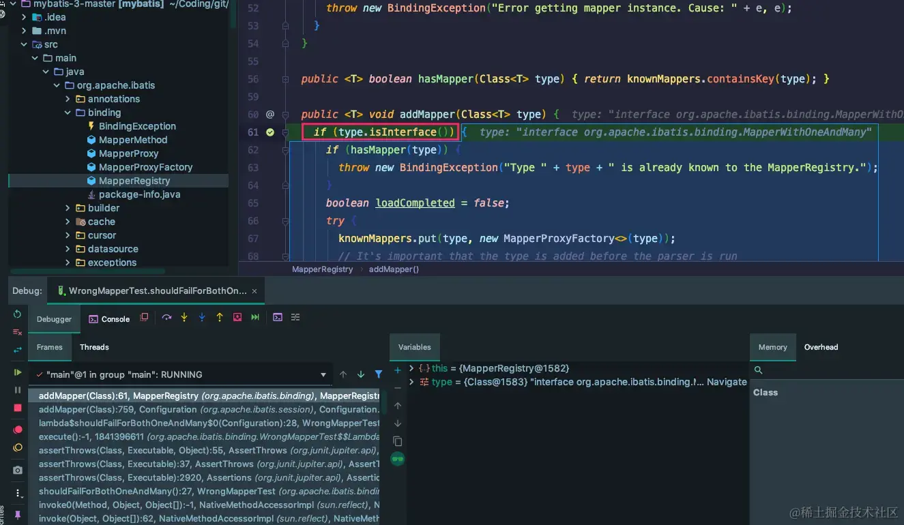904x525 pixels.
Task: Collapse the org.apache.ibatis package
Action: click(x=57, y=85)
